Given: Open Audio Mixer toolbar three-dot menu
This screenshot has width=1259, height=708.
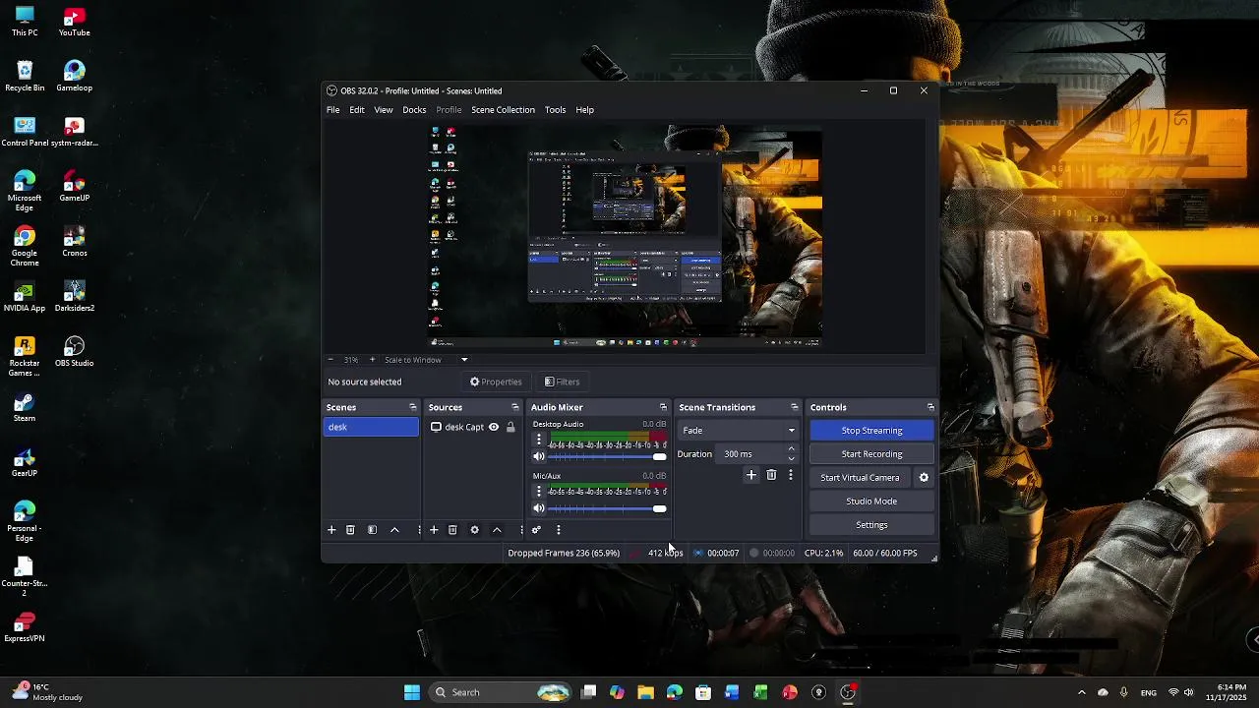Looking at the screenshot, I should [558, 530].
